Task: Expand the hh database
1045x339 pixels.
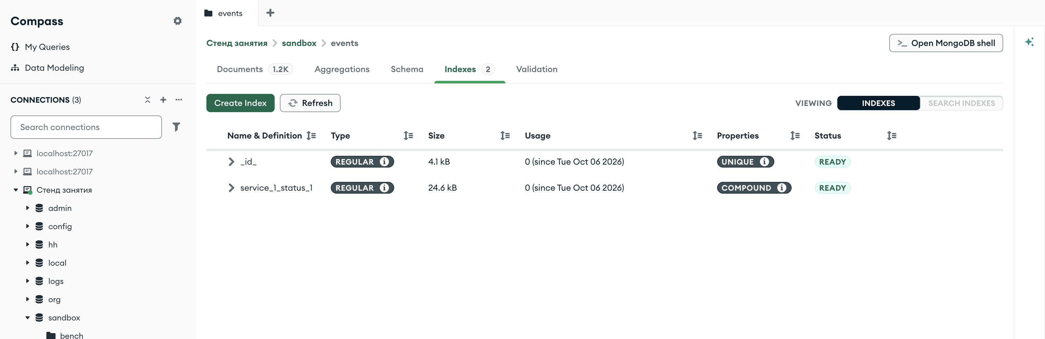Action: 27,244
